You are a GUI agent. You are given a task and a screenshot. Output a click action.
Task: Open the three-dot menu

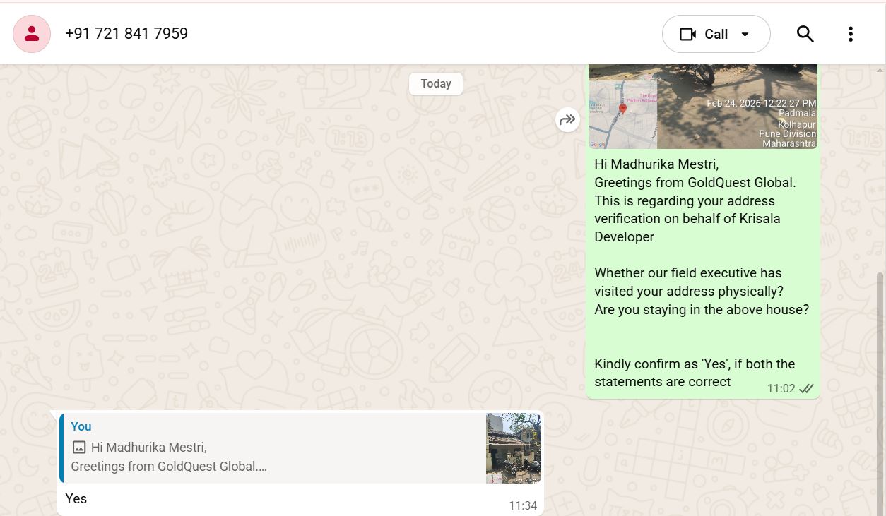click(851, 34)
